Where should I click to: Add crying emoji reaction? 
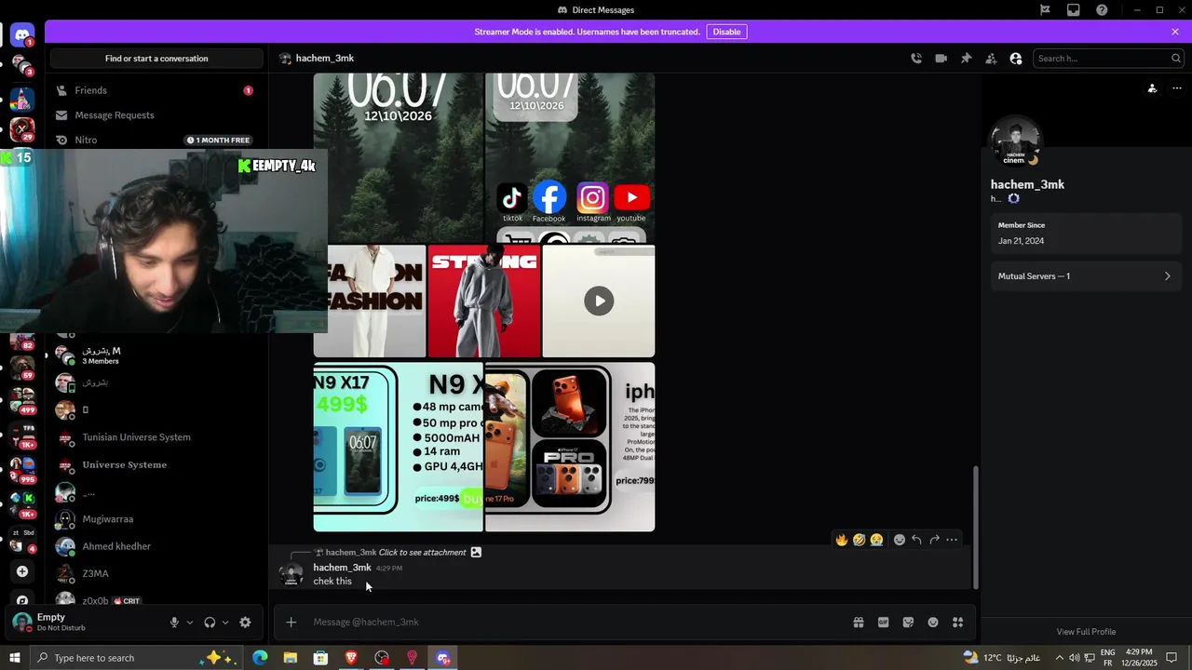point(877,540)
